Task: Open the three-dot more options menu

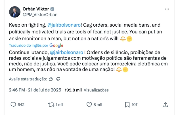Action: tap(167, 9)
